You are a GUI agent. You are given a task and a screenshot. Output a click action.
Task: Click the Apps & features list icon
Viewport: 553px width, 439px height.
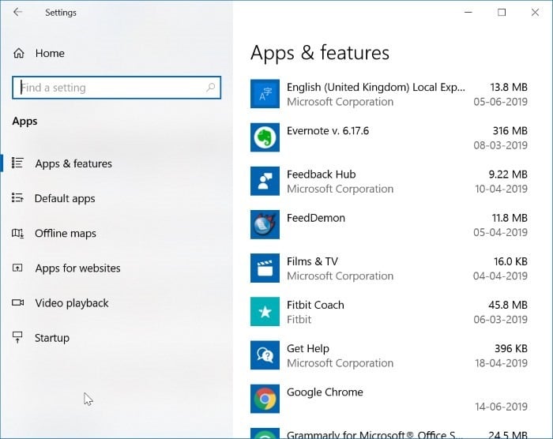coord(17,163)
